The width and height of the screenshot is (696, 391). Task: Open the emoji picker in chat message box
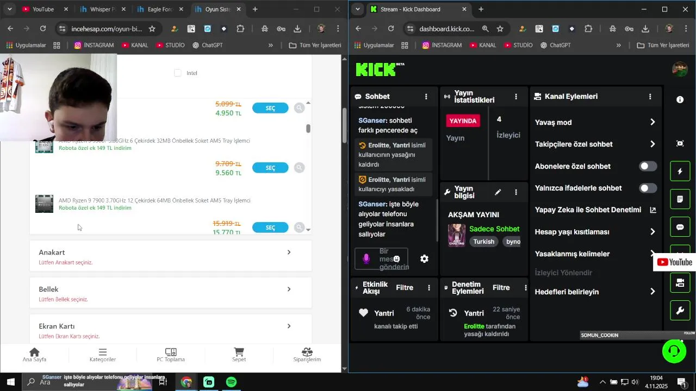tap(397, 259)
